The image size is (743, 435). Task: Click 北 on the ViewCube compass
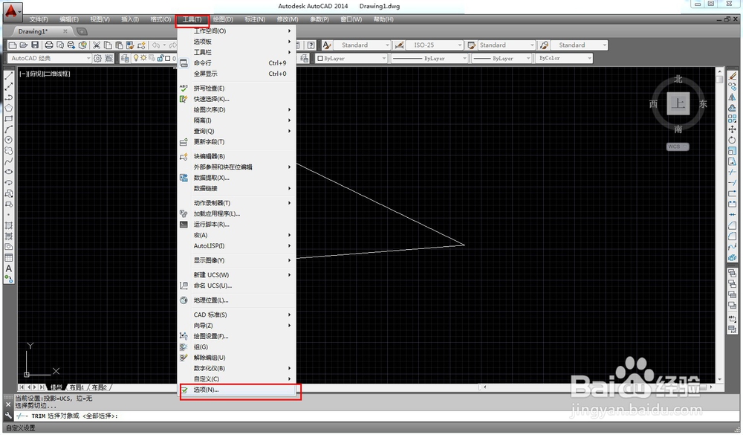tap(678, 79)
